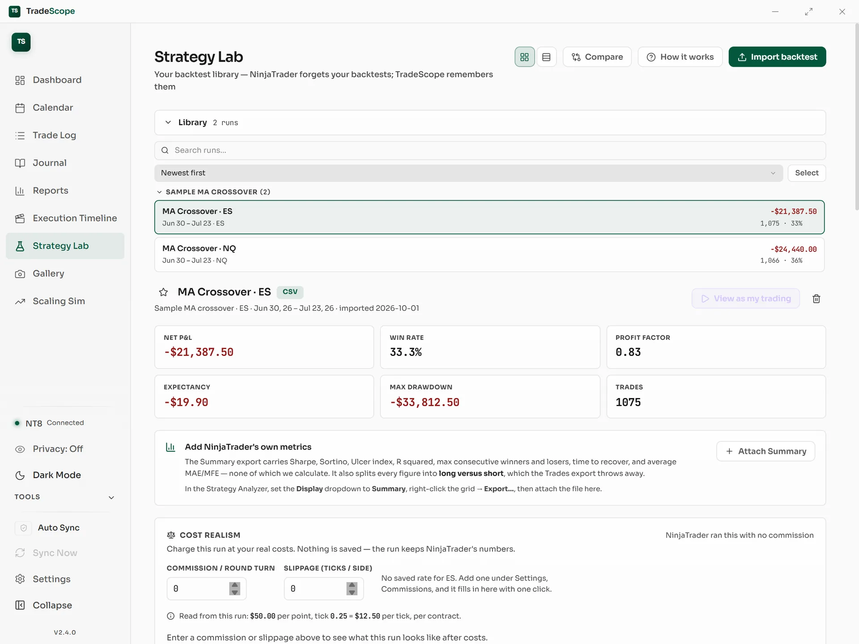Click the Compare button
The width and height of the screenshot is (859, 644).
pyautogui.click(x=597, y=57)
